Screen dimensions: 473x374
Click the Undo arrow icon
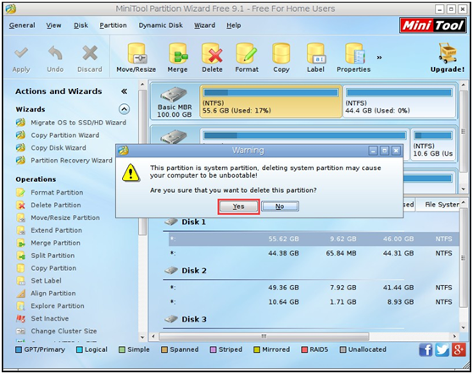(55, 53)
